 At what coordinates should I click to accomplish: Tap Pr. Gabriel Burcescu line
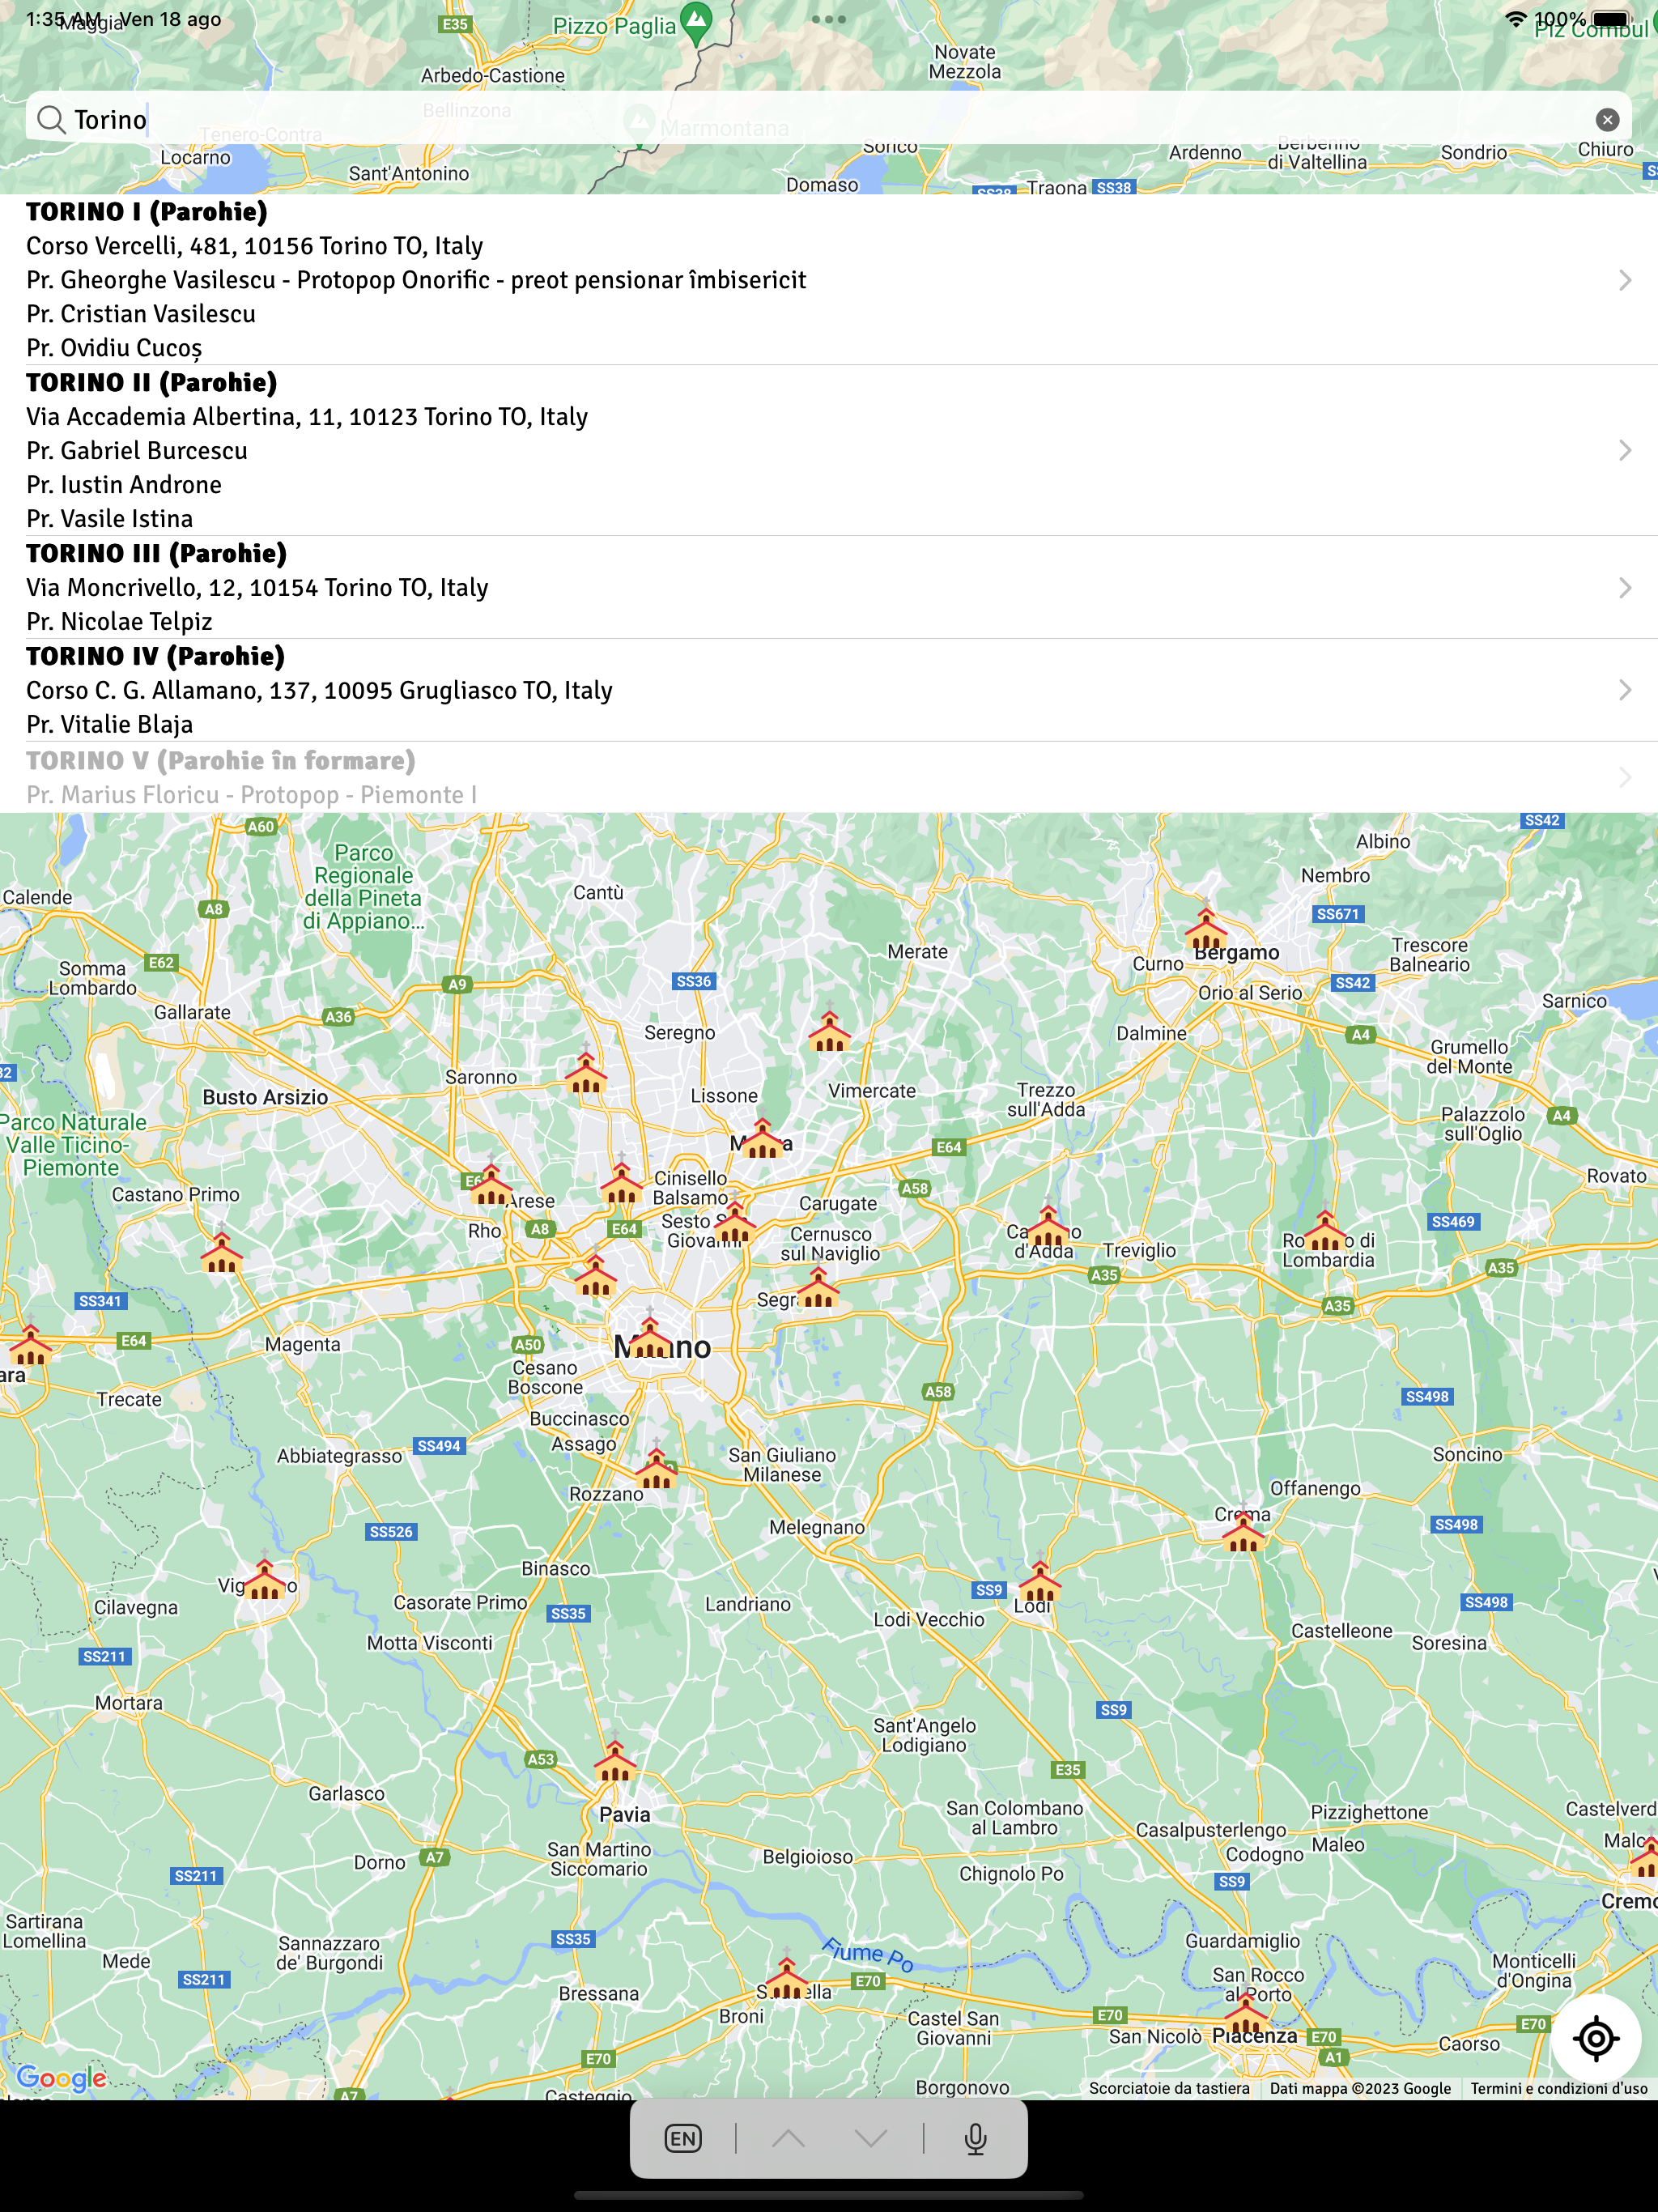(137, 451)
